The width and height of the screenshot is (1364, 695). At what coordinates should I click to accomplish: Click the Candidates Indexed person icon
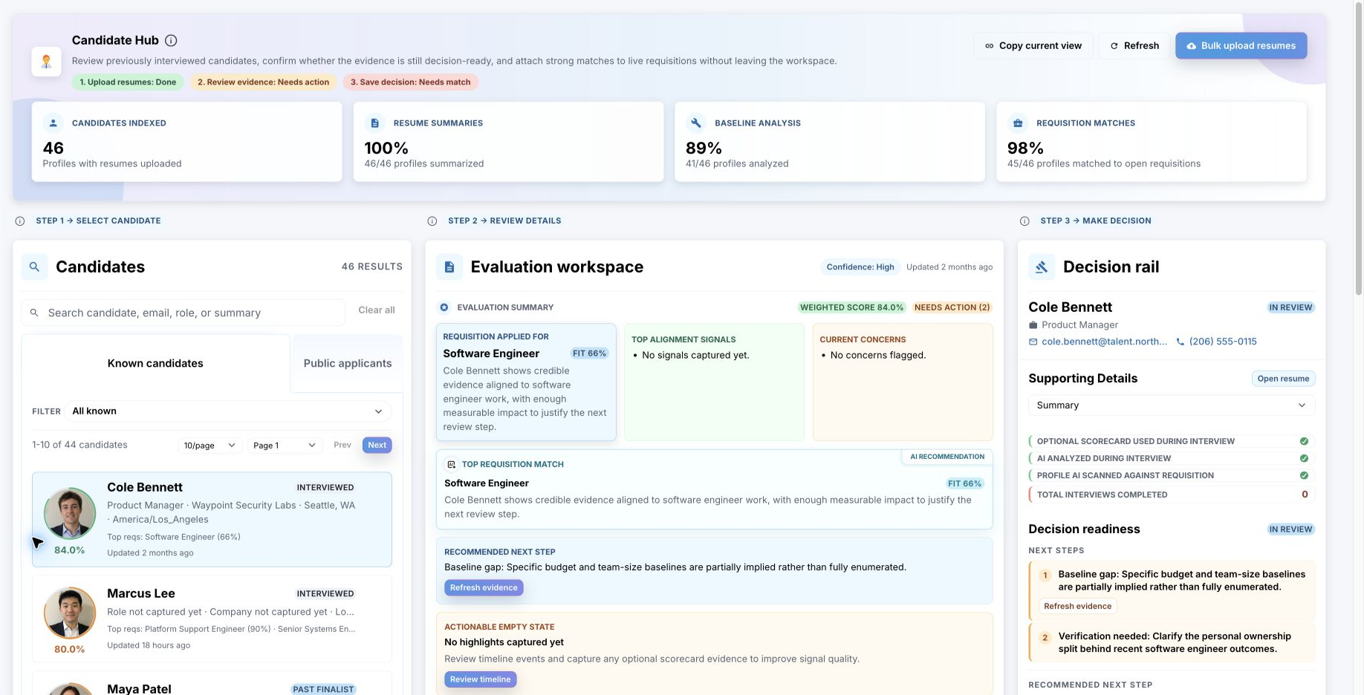[53, 123]
